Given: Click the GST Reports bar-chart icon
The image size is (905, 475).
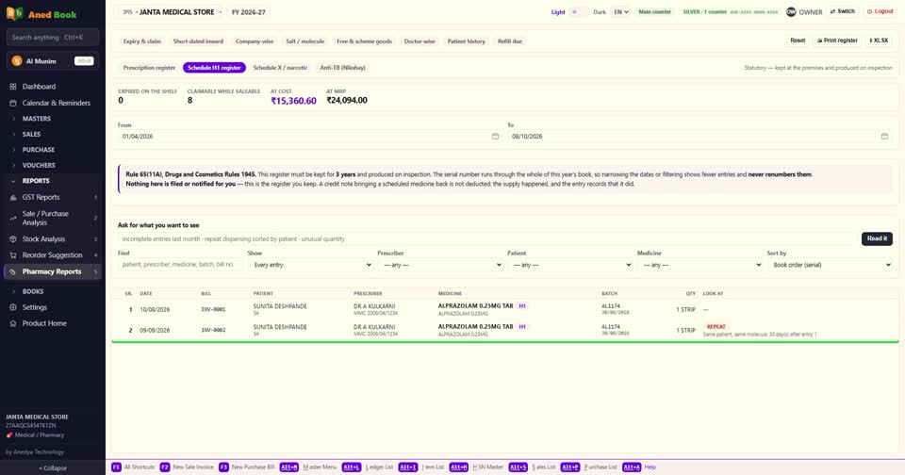Looking at the screenshot, I should coord(12,197).
